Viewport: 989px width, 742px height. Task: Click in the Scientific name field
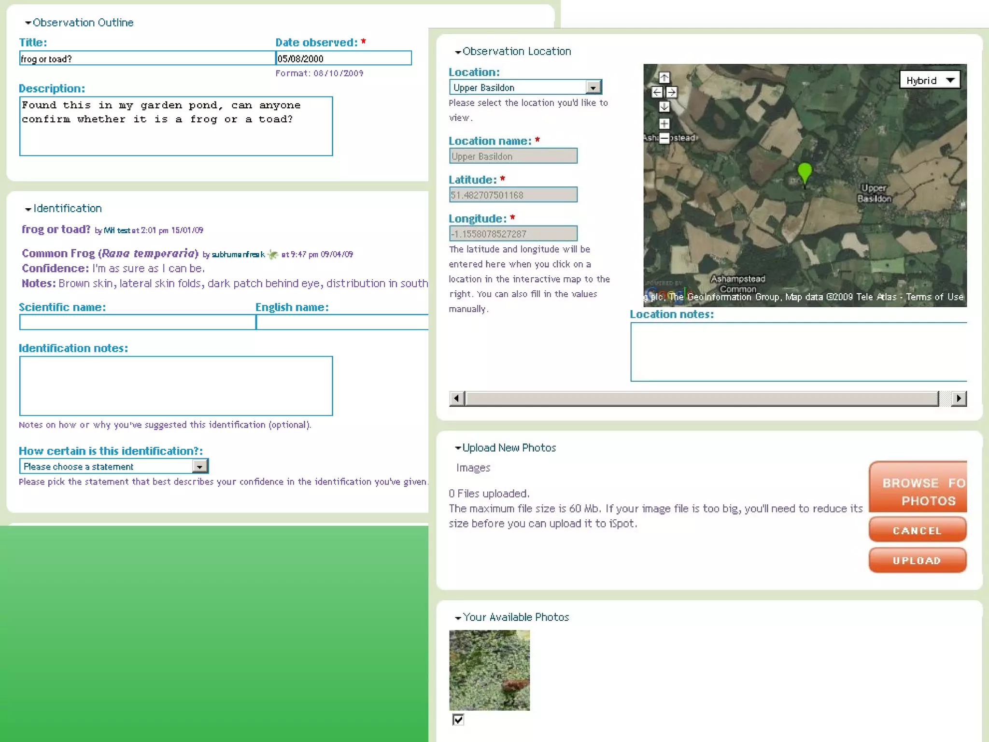coord(137,323)
